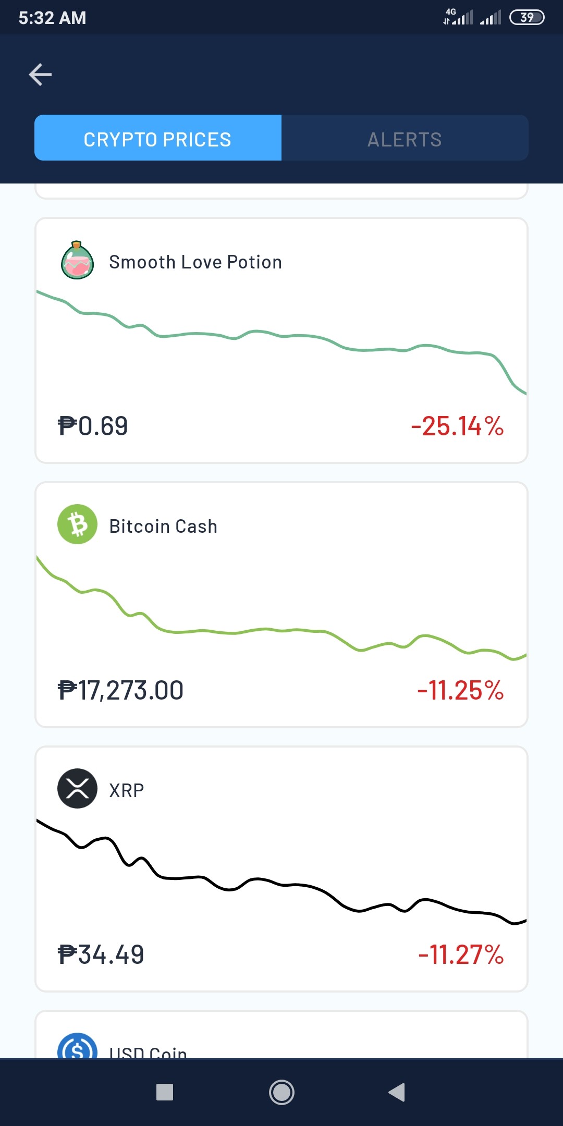
Task: Tap the ₱0.69 price value
Action: (x=93, y=426)
